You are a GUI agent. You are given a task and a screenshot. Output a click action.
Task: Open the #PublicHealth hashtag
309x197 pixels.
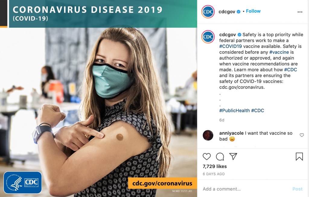click(x=234, y=110)
